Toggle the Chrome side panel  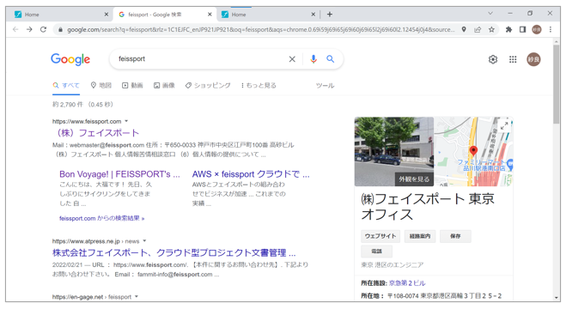pos(522,29)
